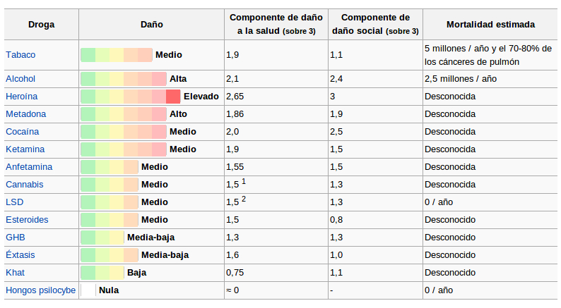
Task: Click the GHB link
Action: [x=16, y=238]
